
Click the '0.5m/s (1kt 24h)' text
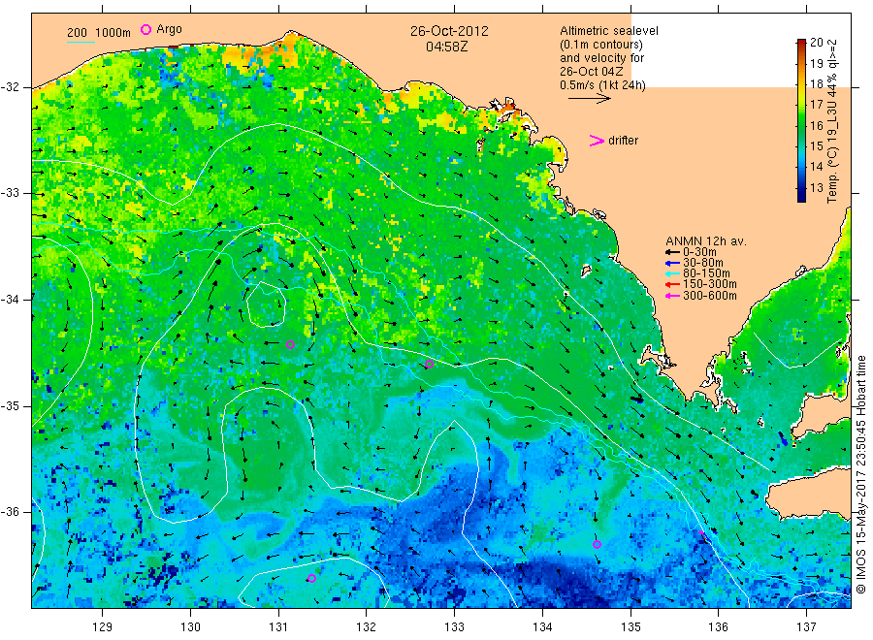(603, 85)
